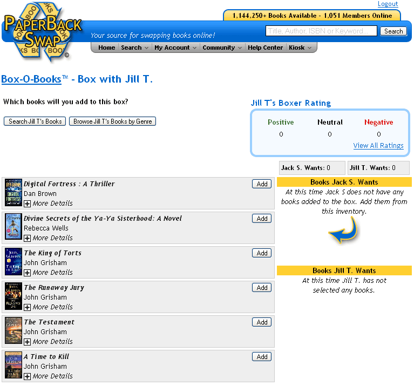Open The Testament cover image

coord(13,330)
